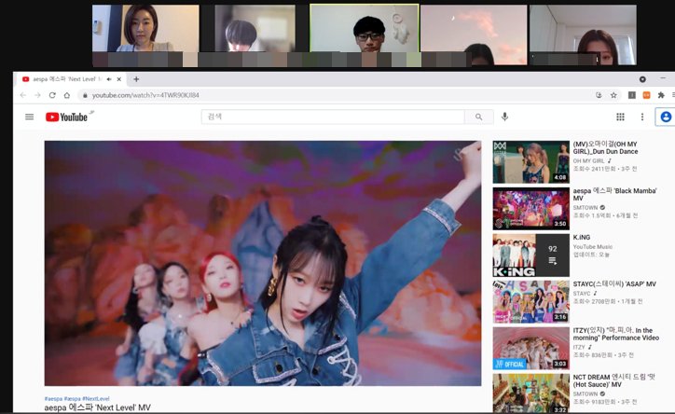Go to YouTube home via logo

pyautogui.click(x=67, y=117)
